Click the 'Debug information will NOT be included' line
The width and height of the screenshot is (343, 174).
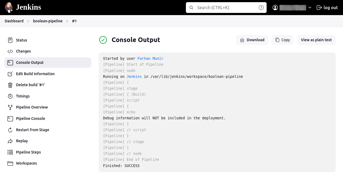[164, 118]
